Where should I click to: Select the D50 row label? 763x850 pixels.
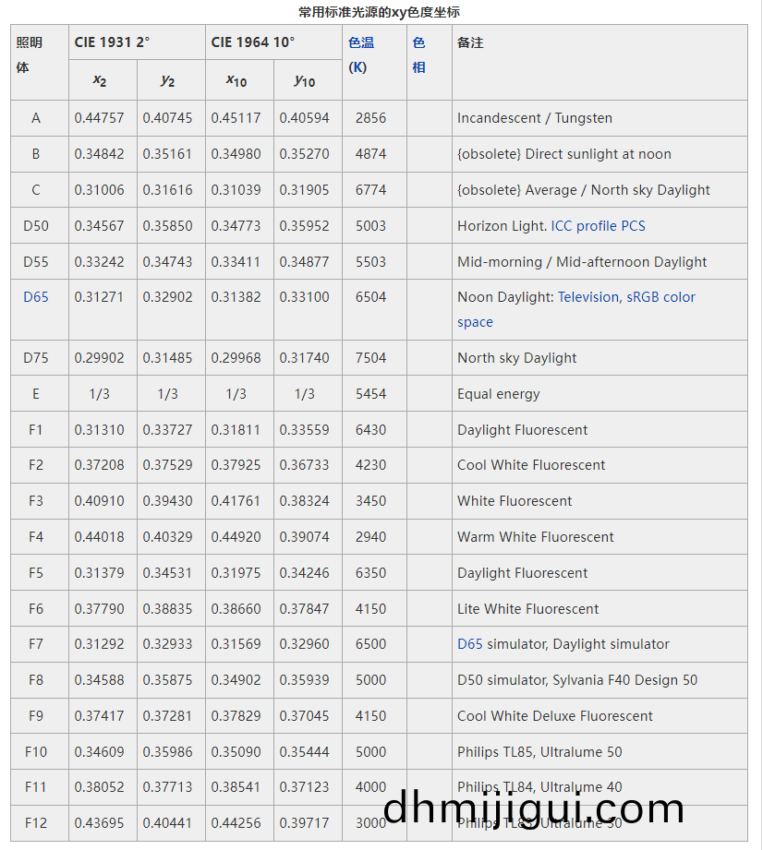pyautogui.click(x=36, y=226)
